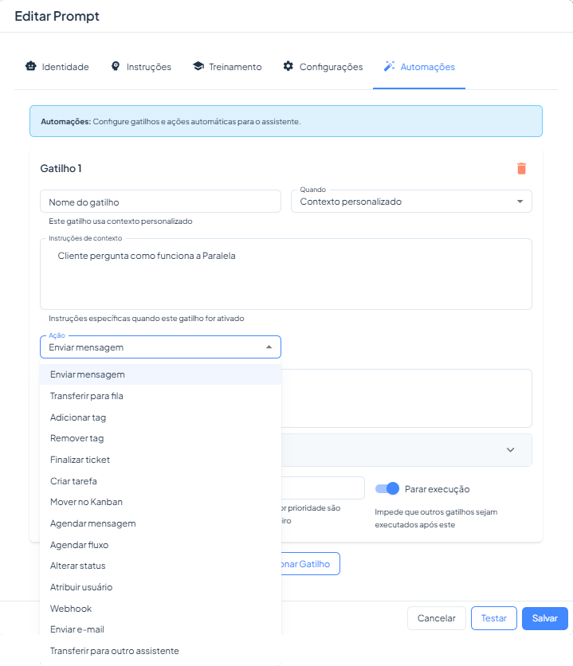Pick Criar tarefa action
Screen dimensions: 573x666
[x=160, y=481]
